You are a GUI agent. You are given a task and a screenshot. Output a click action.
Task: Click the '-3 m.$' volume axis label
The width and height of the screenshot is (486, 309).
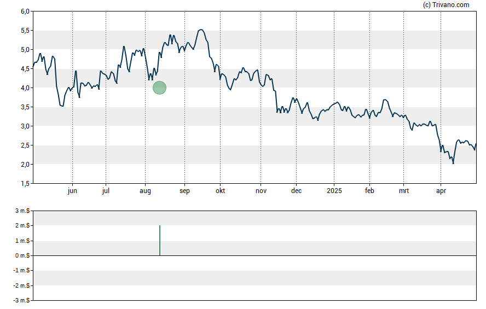[x=21, y=300]
